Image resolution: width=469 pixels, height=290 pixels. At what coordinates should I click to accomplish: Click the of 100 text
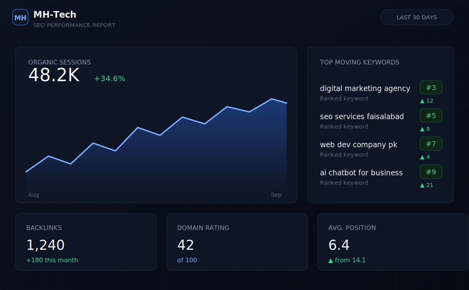pos(187,260)
